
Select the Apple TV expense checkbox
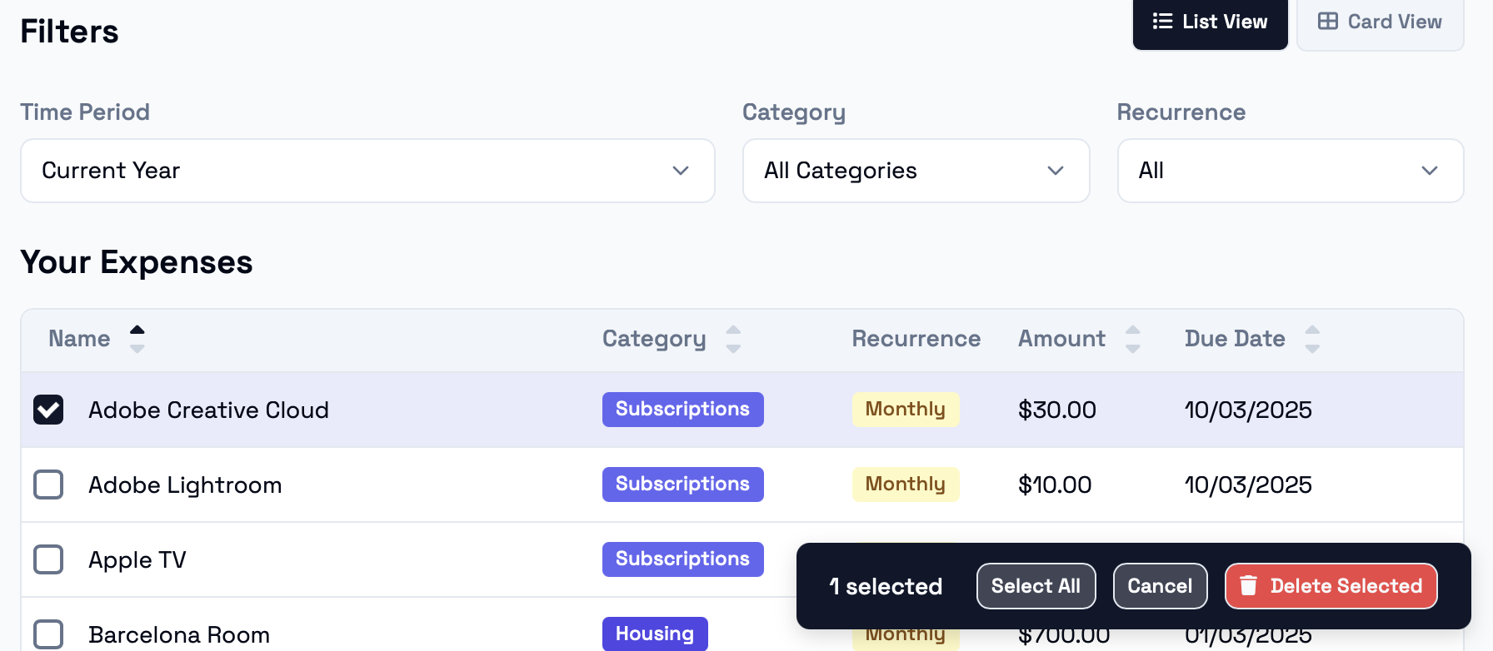[x=48, y=559]
